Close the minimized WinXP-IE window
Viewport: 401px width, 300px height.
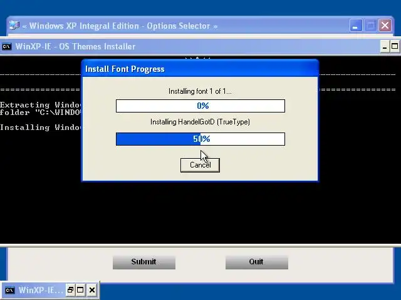click(x=92, y=290)
